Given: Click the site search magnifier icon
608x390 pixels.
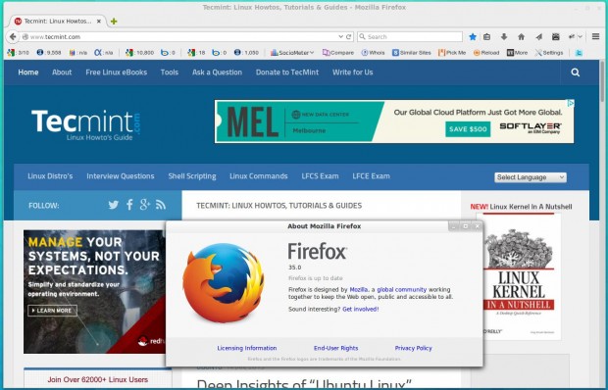Looking at the screenshot, I should coord(575,73).
